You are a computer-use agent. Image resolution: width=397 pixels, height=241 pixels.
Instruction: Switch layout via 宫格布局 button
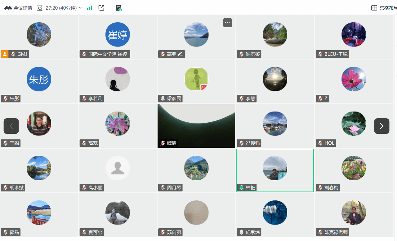384,8
